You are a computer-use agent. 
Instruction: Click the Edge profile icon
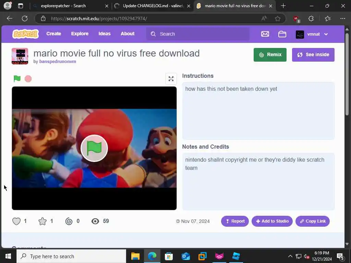pyautogui.click(x=8, y=6)
